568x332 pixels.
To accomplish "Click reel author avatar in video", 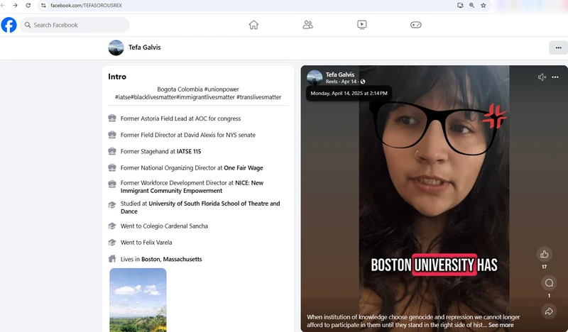I will point(315,77).
